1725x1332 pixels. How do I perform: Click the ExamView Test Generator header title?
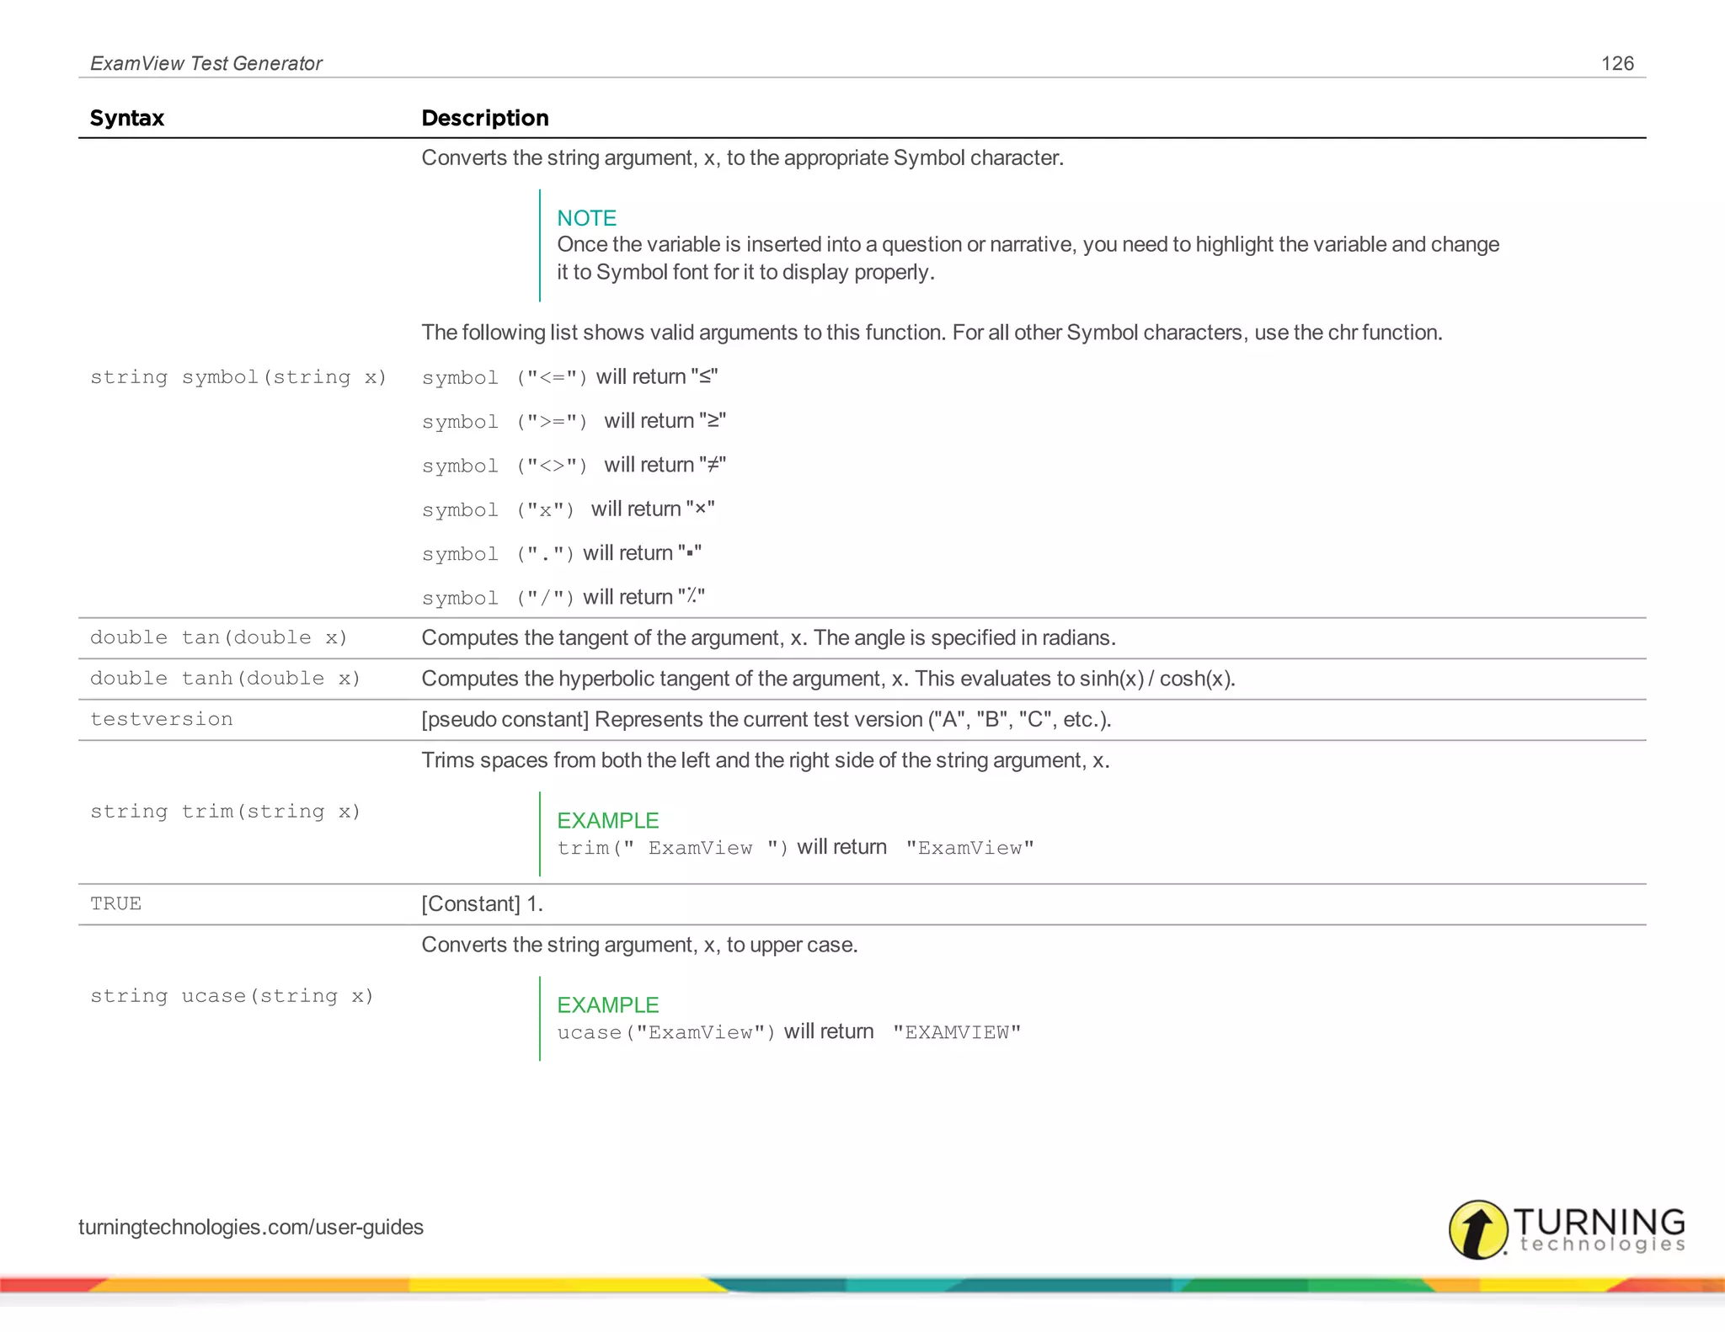click(x=206, y=63)
